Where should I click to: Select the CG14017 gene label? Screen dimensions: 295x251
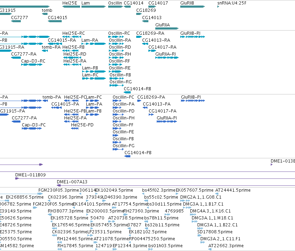[158, 3]
